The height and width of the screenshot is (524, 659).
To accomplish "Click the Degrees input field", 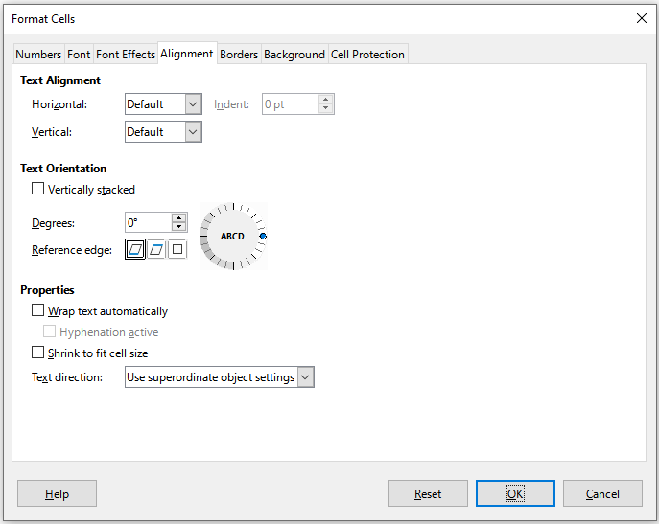I will (x=149, y=222).
